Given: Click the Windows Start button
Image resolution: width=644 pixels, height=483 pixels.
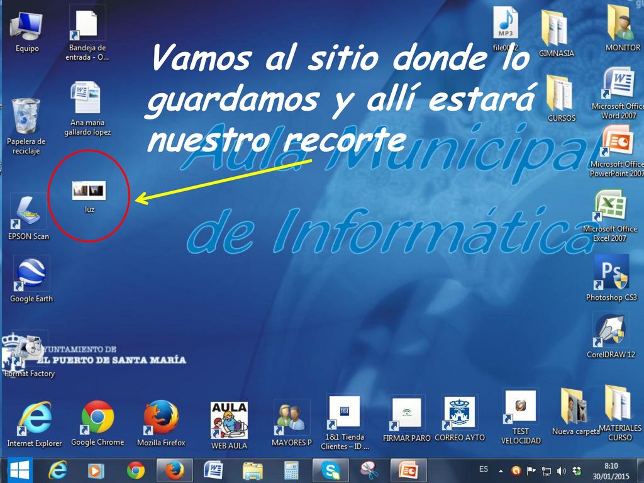Looking at the screenshot, I should pos(19,470).
